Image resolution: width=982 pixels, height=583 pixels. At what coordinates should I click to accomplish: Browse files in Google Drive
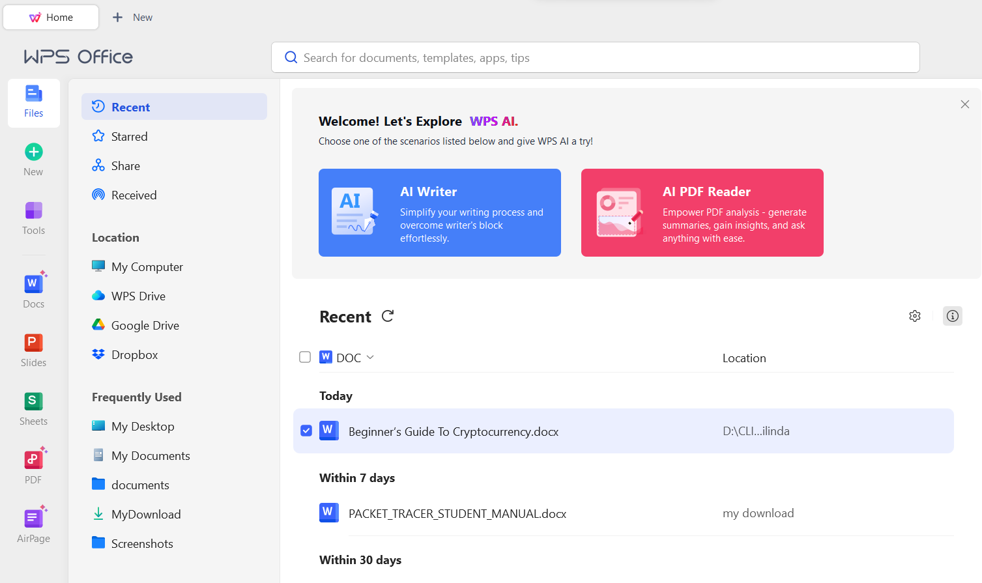coord(144,325)
